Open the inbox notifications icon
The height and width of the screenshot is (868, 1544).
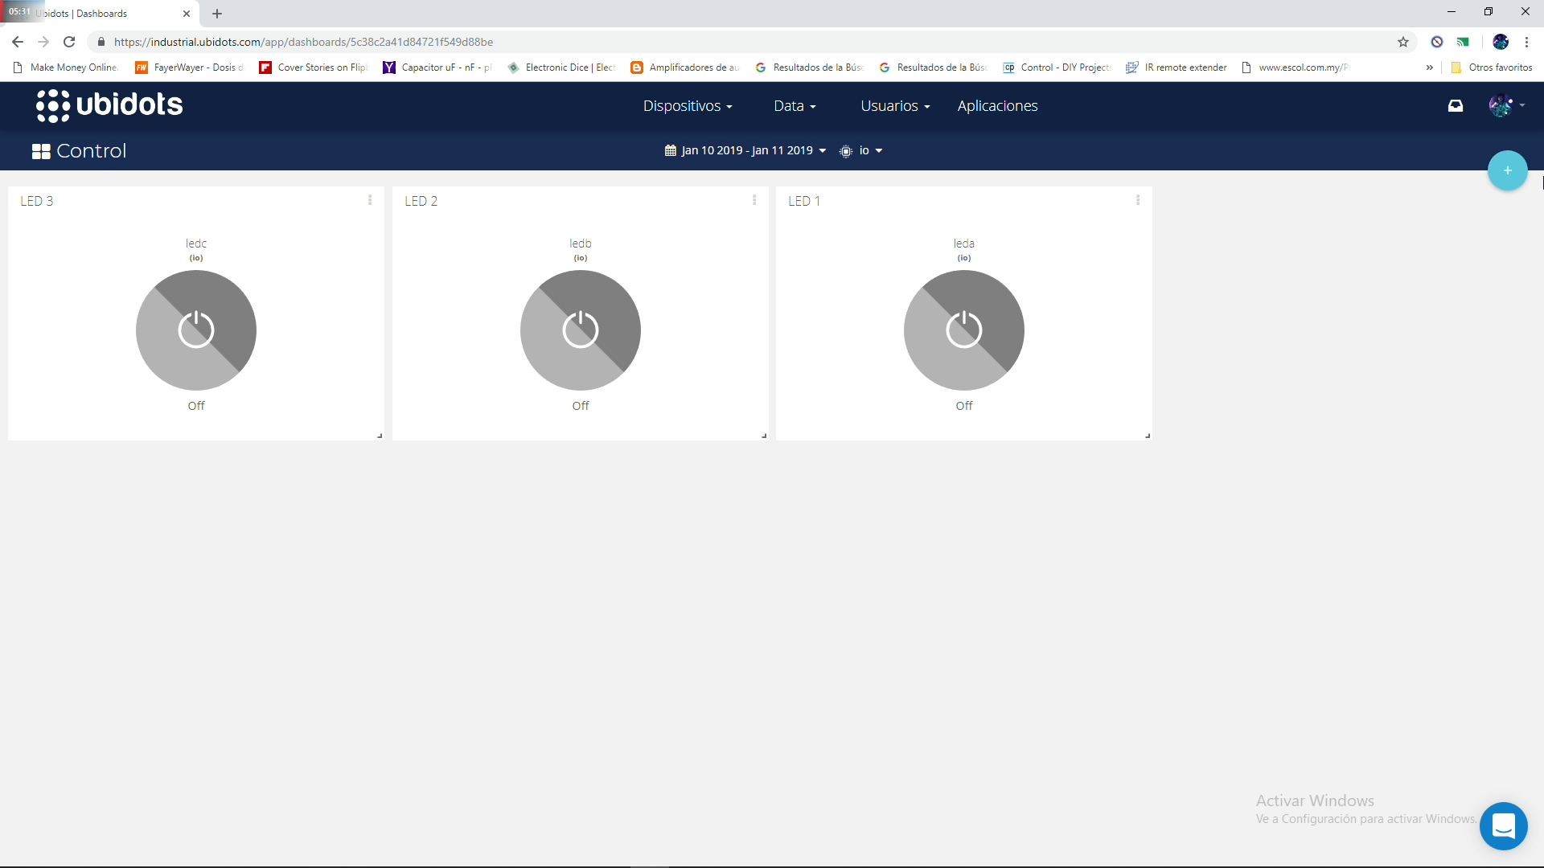1456,105
